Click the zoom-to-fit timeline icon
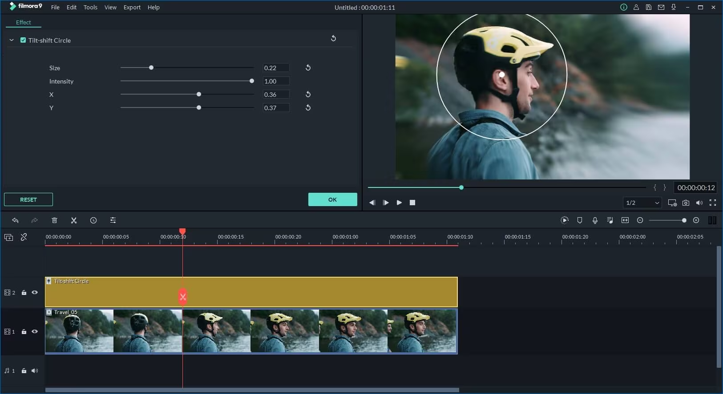Screen dimensions: 723x394 [625, 220]
